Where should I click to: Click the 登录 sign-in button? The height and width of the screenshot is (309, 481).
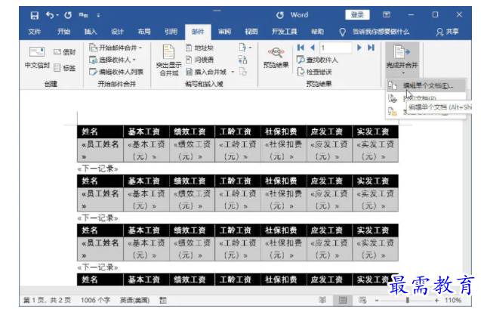coord(357,14)
